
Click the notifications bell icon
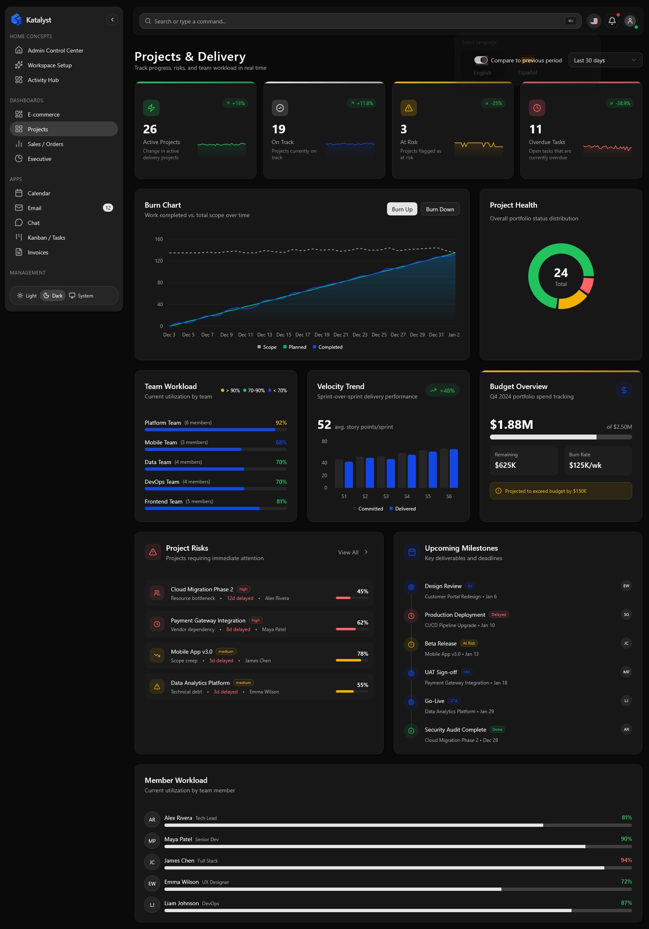coord(612,21)
